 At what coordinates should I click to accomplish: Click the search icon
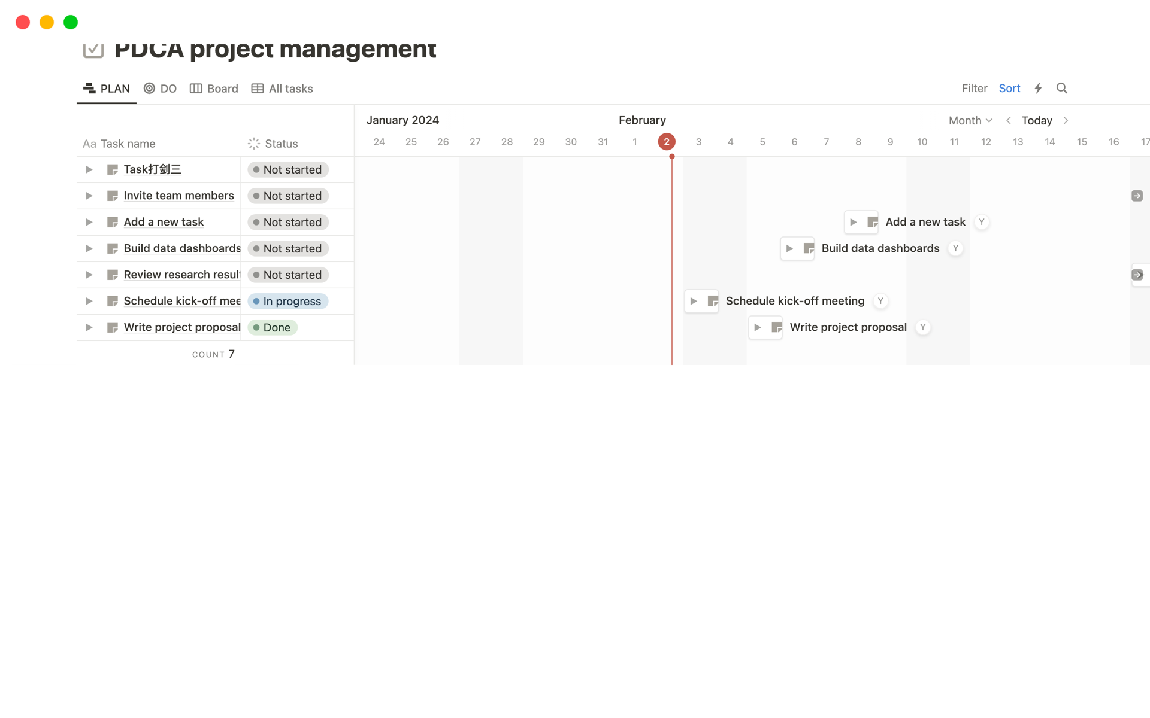(1062, 88)
